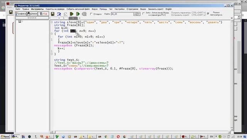Open the Пуск start button

point(5,137)
